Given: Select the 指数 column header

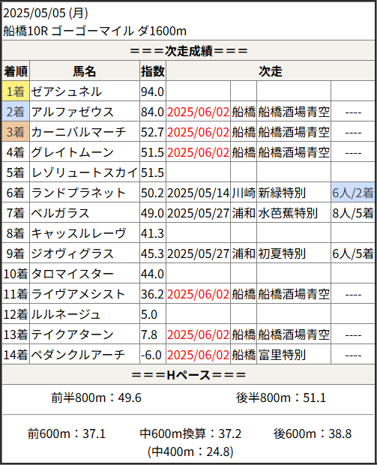Looking at the screenshot, I should [153, 71].
